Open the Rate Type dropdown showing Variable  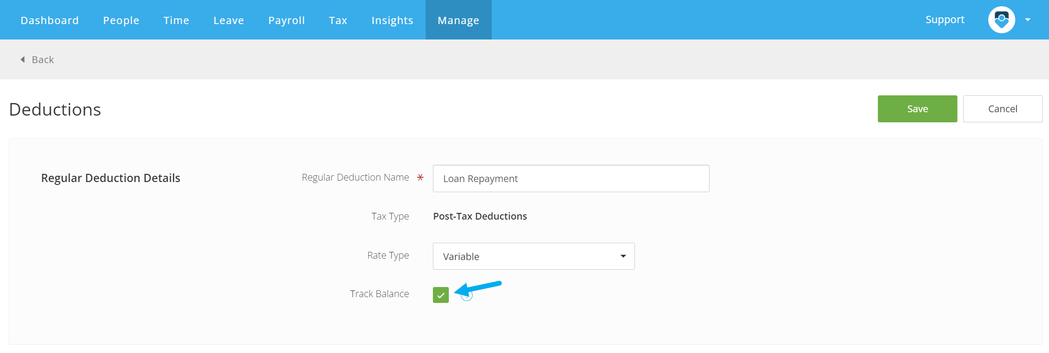(x=534, y=256)
